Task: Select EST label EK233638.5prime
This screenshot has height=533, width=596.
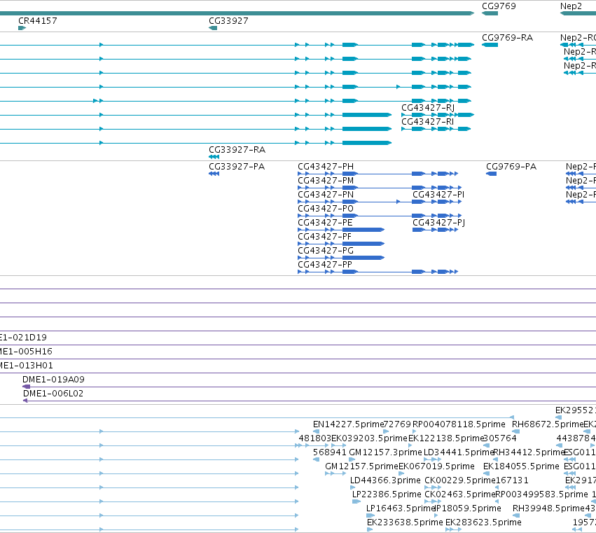Action: (x=406, y=522)
